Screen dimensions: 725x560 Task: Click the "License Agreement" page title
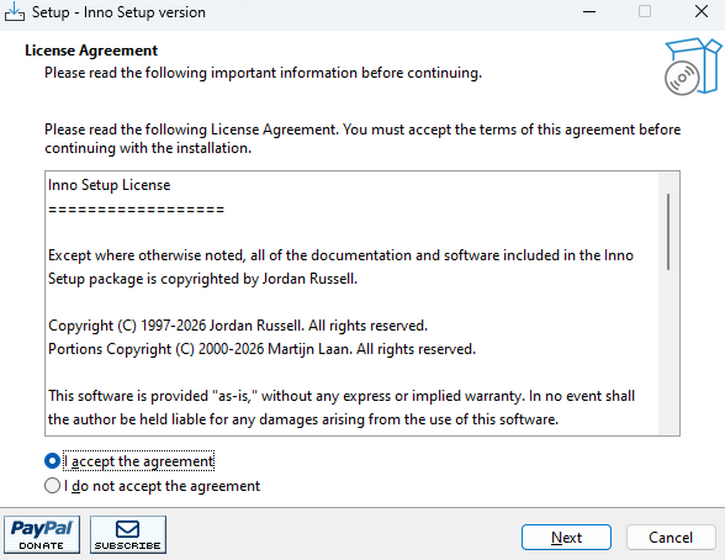tap(91, 50)
